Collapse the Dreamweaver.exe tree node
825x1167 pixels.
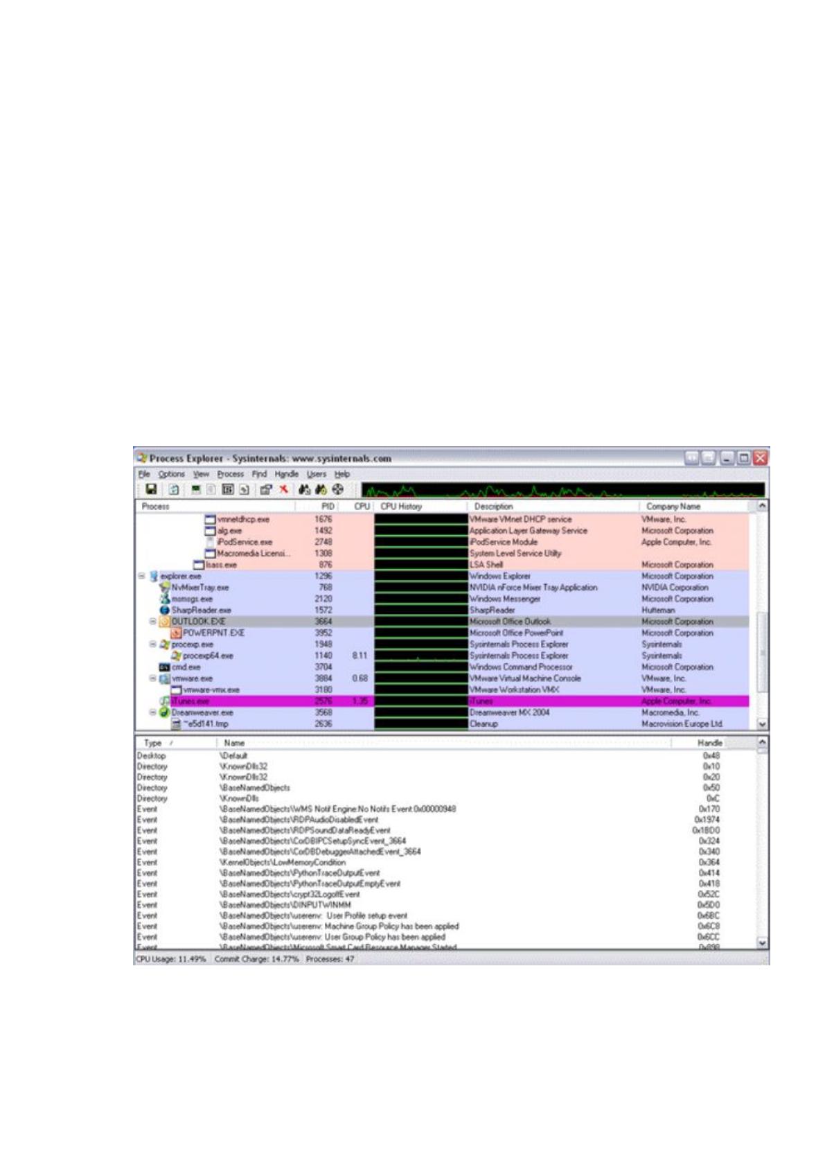[x=153, y=712]
